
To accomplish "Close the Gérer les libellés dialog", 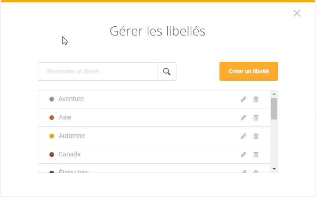I will click(x=297, y=13).
